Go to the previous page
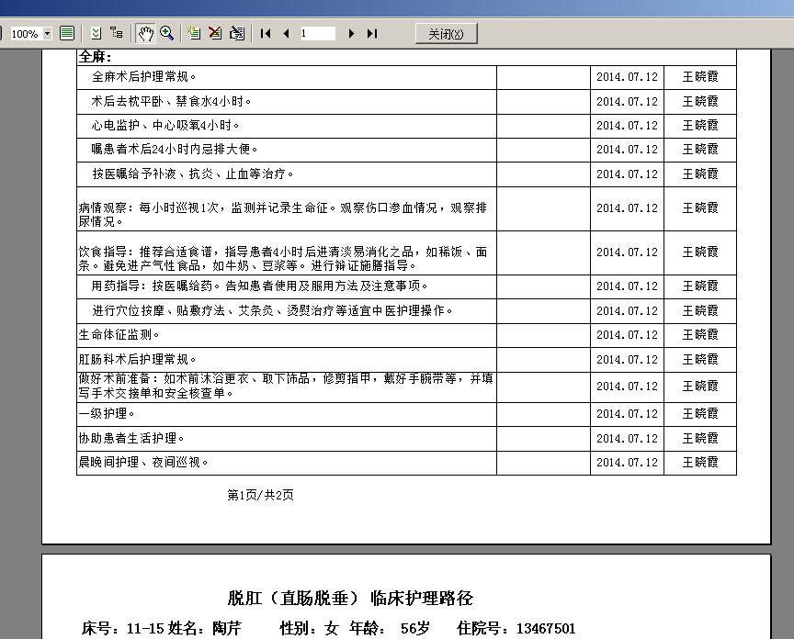Viewport: 794px width, 639px height. click(x=287, y=33)
